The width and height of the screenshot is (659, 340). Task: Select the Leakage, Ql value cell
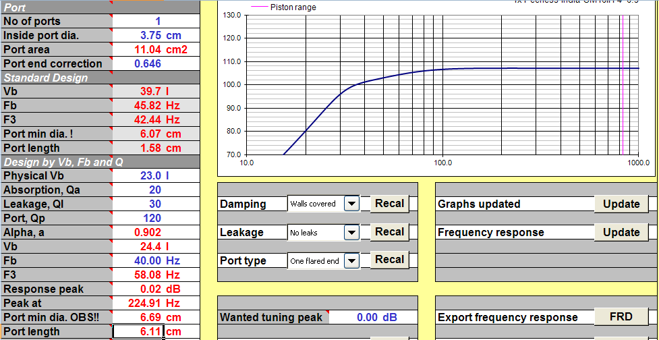(x=156, y=204)
